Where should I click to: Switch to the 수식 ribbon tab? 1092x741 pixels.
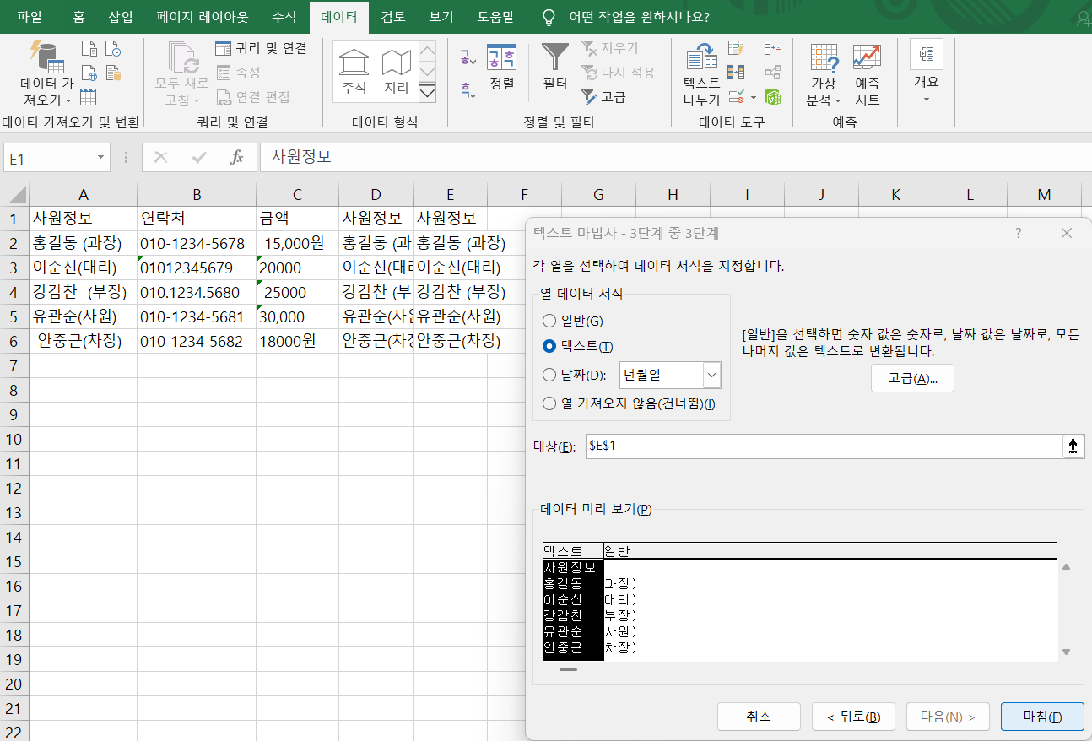284,17
